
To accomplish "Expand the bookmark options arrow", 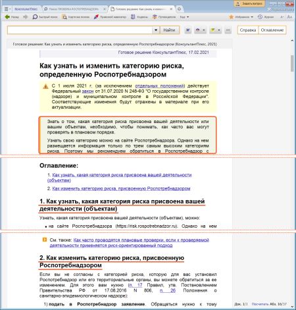I will 219,30.
